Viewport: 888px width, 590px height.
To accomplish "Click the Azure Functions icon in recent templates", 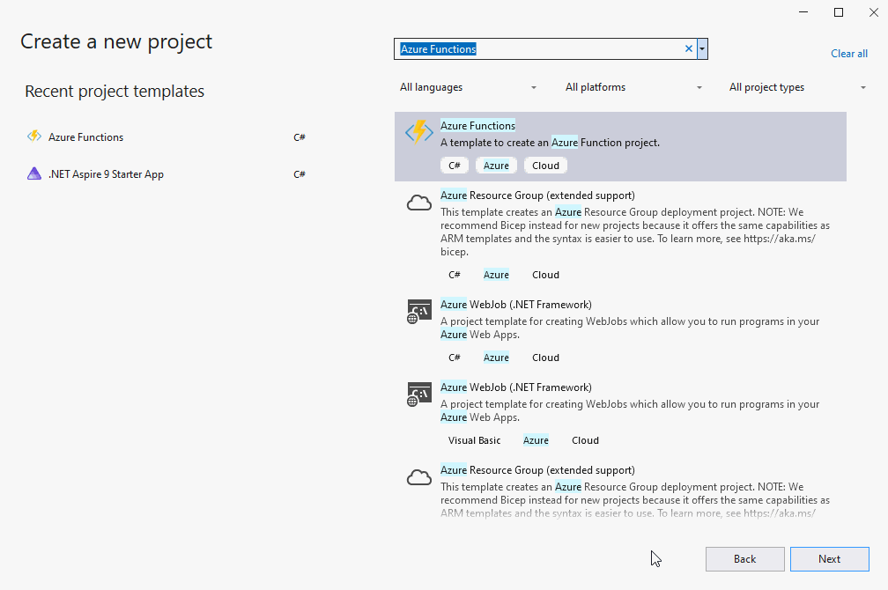I will [33, 136].
